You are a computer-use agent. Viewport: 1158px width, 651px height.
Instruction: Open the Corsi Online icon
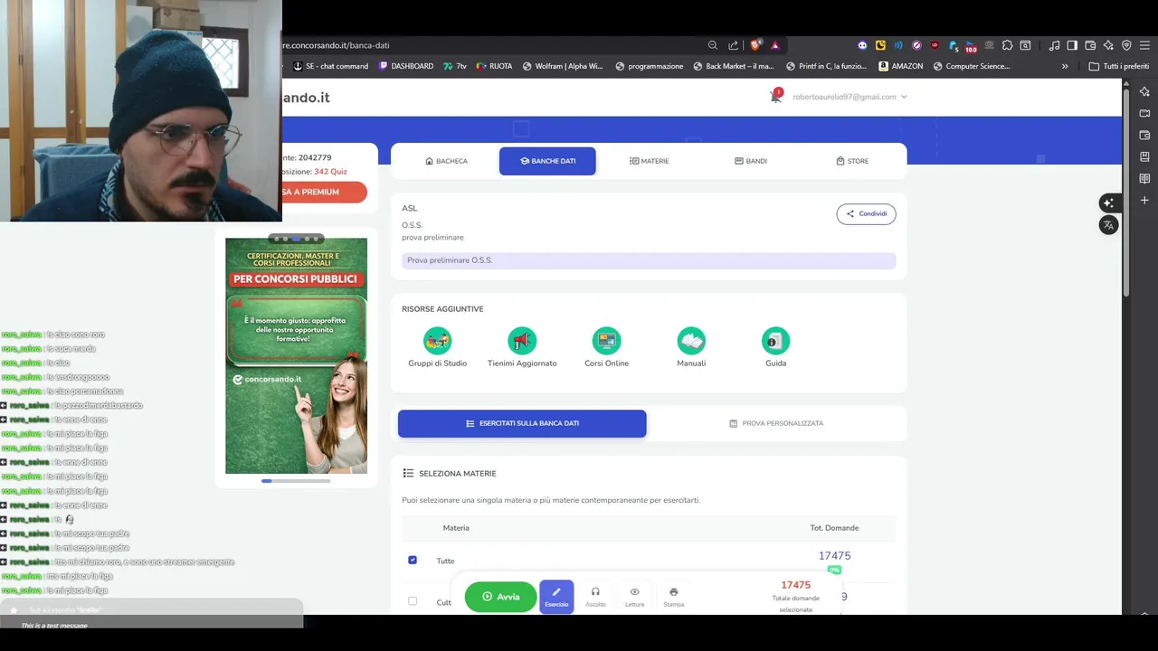606,341
